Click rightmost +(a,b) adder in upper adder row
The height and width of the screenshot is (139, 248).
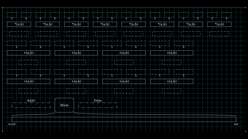tap(171, 53)
